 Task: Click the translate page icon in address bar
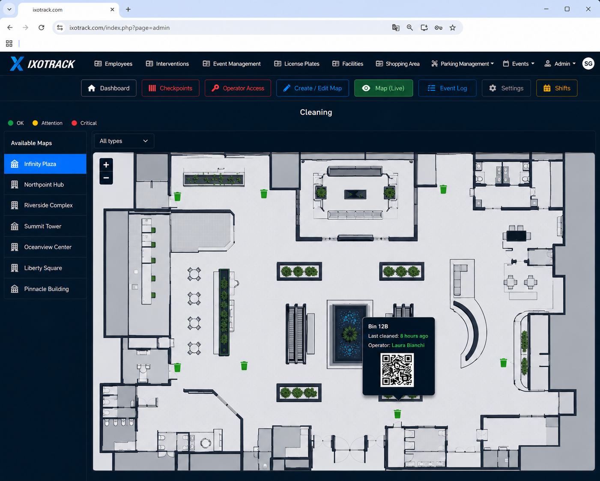click(x=396, y=27)
